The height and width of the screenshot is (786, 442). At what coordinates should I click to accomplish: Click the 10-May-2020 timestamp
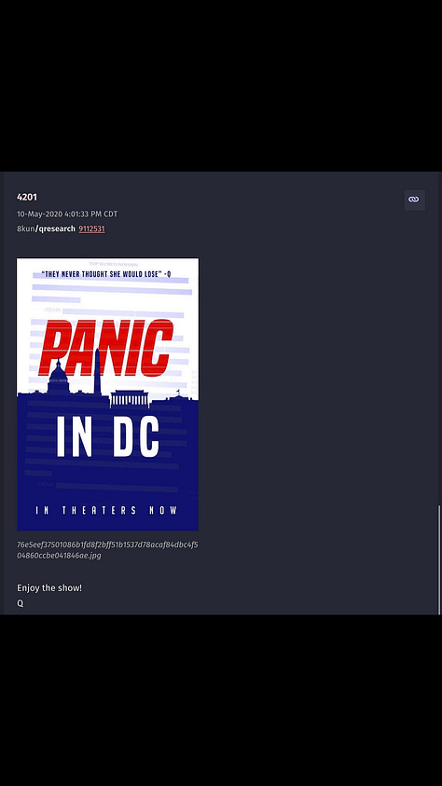pyautogui.click(x=67, y=214)
